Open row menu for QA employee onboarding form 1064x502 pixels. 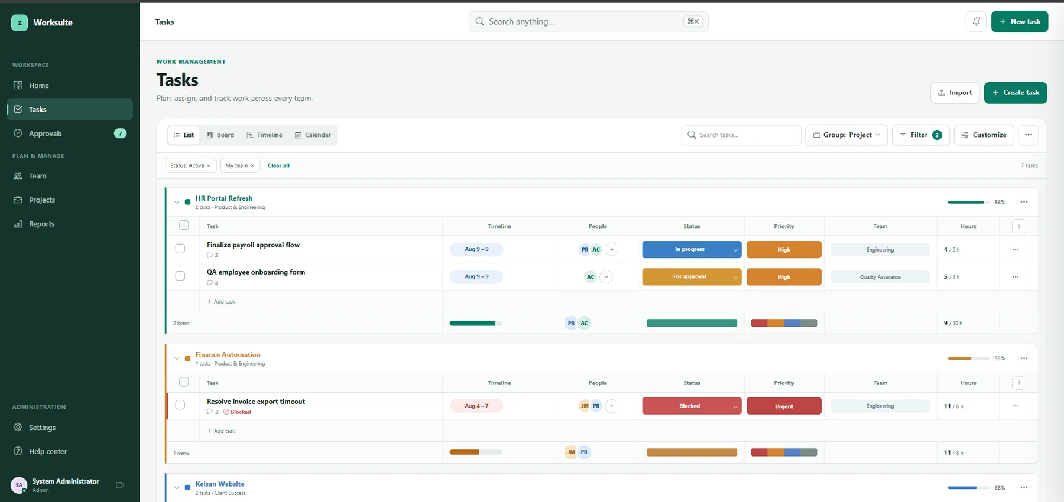(1016, 276)
